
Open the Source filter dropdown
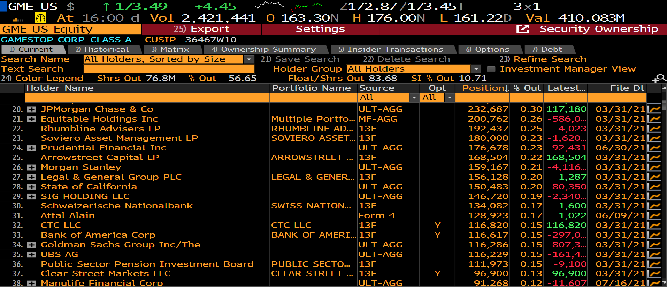(414, 98)
